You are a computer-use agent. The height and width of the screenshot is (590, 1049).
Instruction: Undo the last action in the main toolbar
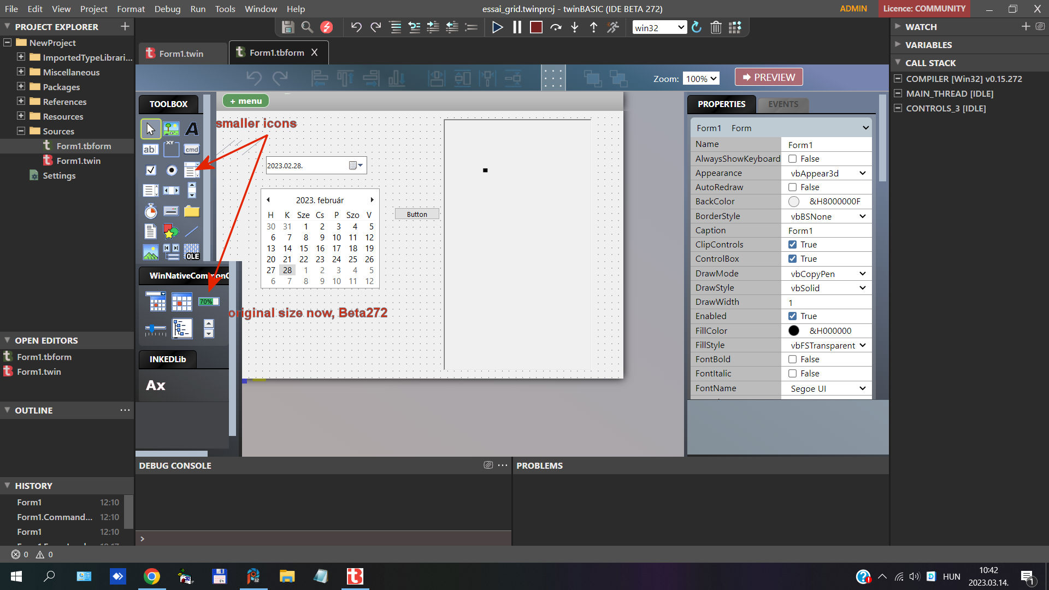pyautogui.click(x=356, y=27)
